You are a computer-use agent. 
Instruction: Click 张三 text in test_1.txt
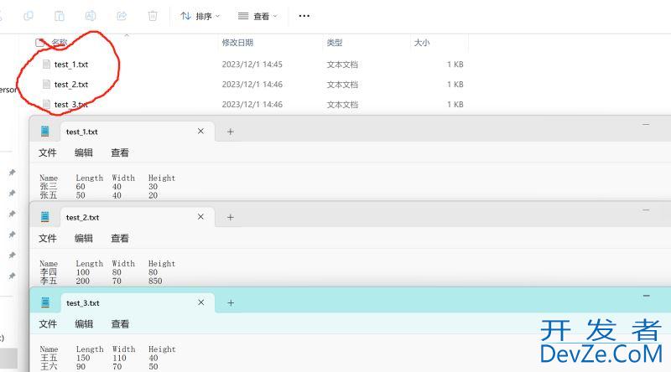49,187
